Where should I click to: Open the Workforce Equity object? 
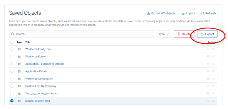[x=35, y=57]
